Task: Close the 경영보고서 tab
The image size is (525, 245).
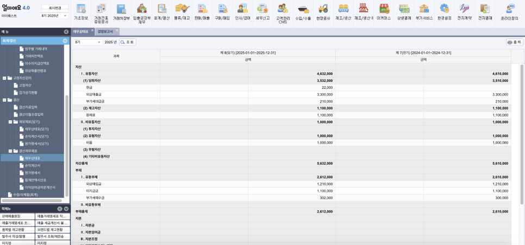Action: pos(117,30)
